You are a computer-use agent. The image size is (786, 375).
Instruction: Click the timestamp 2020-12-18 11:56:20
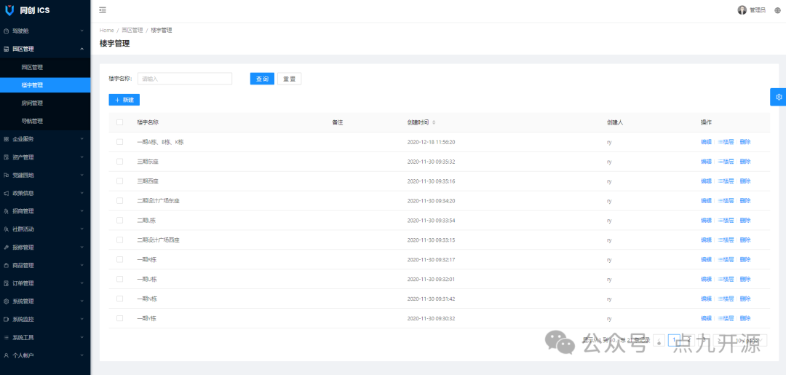[431, 142]
